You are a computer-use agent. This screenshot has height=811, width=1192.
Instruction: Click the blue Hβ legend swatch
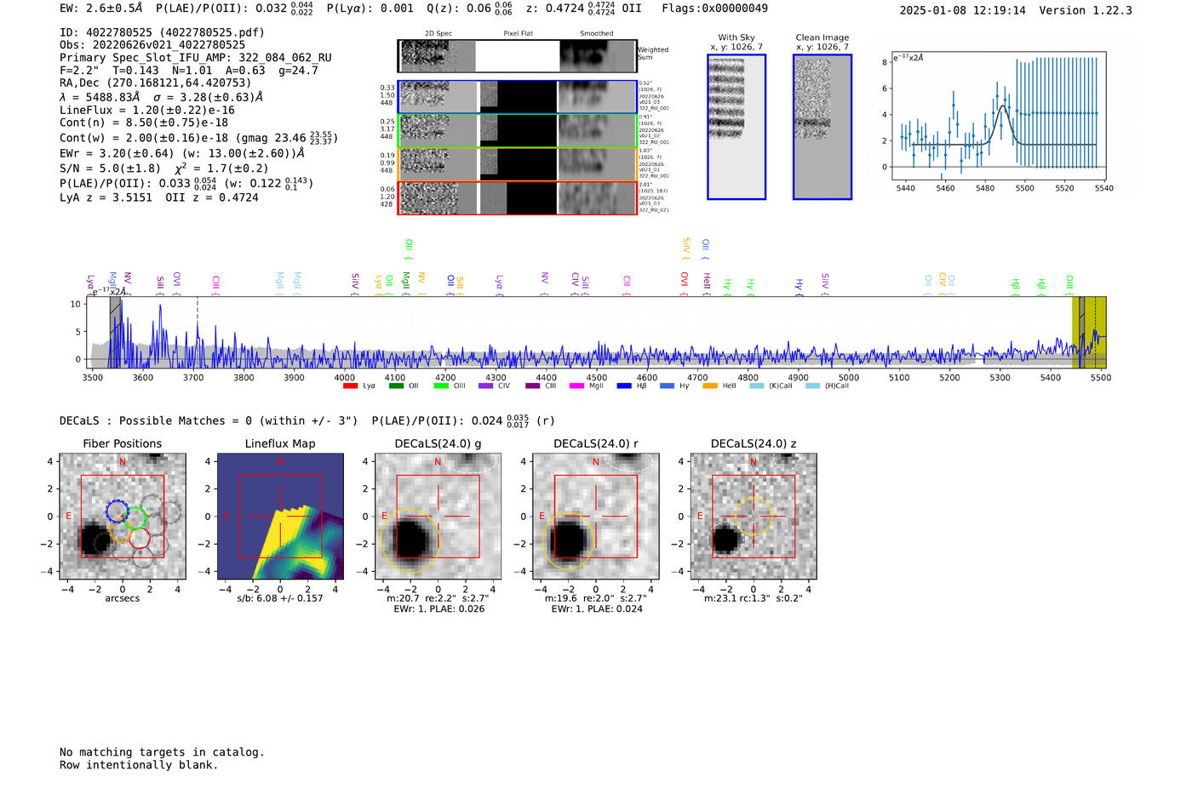pyautogui.click(x=624, y=386)
